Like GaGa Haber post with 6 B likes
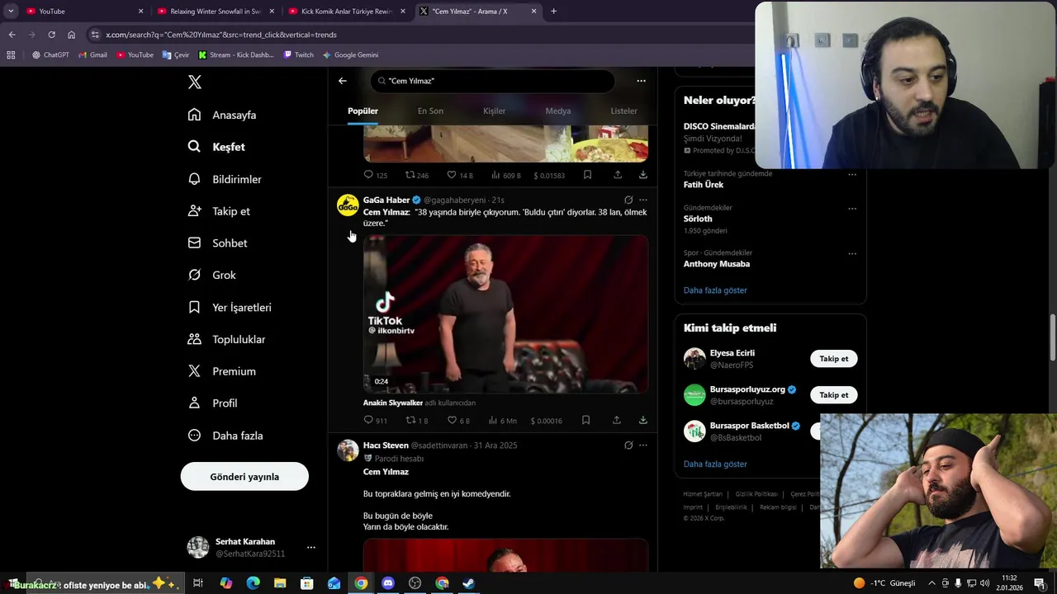This screenshot has height=594, width=1057. [458, 420]
